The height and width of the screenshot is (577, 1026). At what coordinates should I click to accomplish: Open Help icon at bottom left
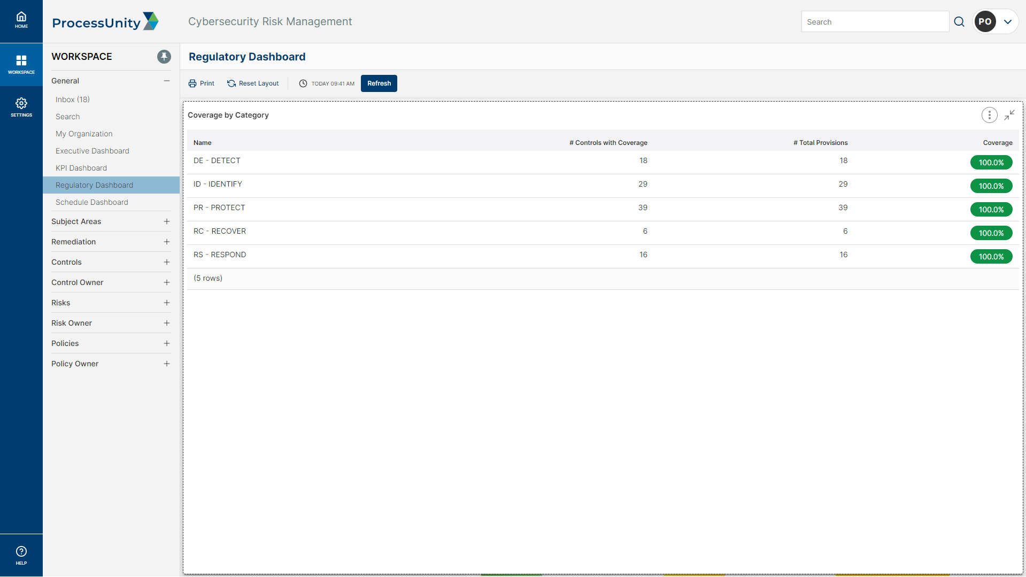pyautogui.click(x=21, y=555)
